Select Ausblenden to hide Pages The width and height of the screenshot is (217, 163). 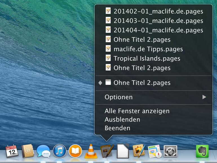tap(154, 120)
